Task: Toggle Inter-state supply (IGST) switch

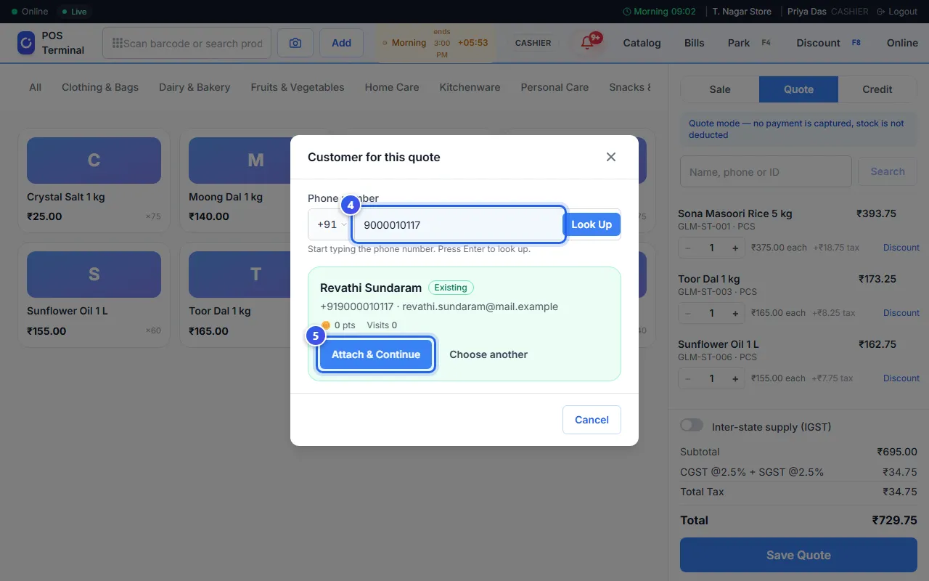Action: (692, 425)
